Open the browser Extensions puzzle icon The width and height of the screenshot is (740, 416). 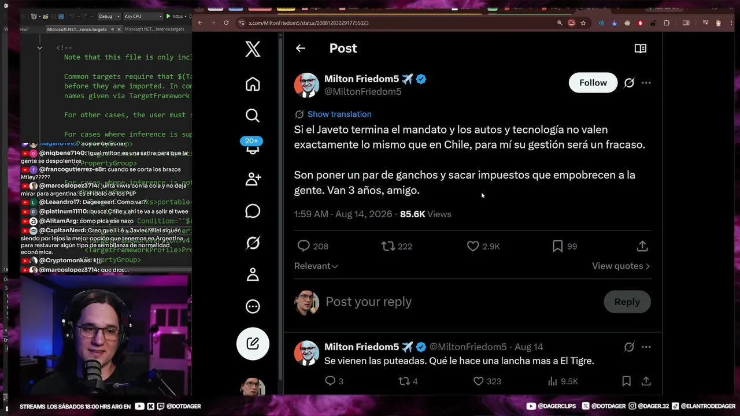(x=667, y=23)
